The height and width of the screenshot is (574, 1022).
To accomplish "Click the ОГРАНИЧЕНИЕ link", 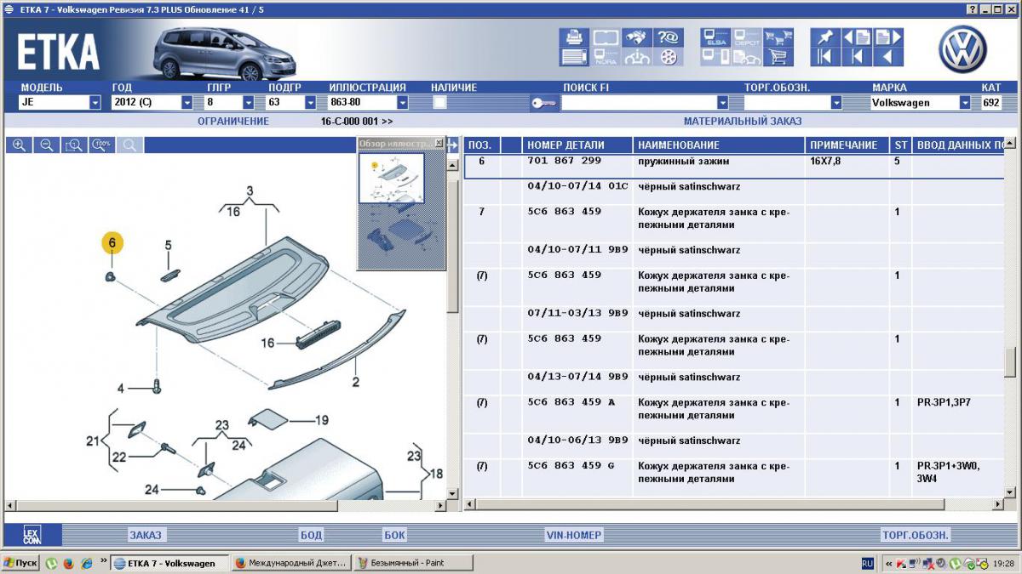I will [x=233, y=122].
